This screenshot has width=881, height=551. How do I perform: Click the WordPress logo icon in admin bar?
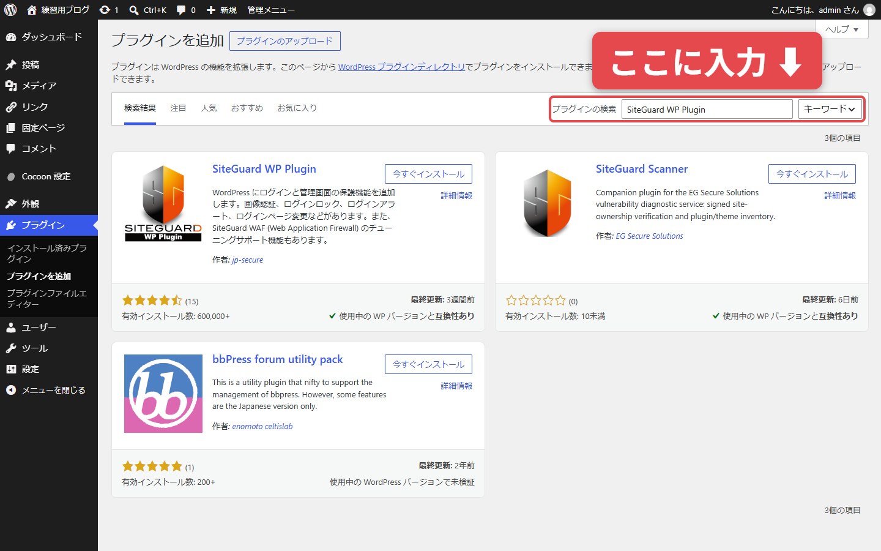10,10
